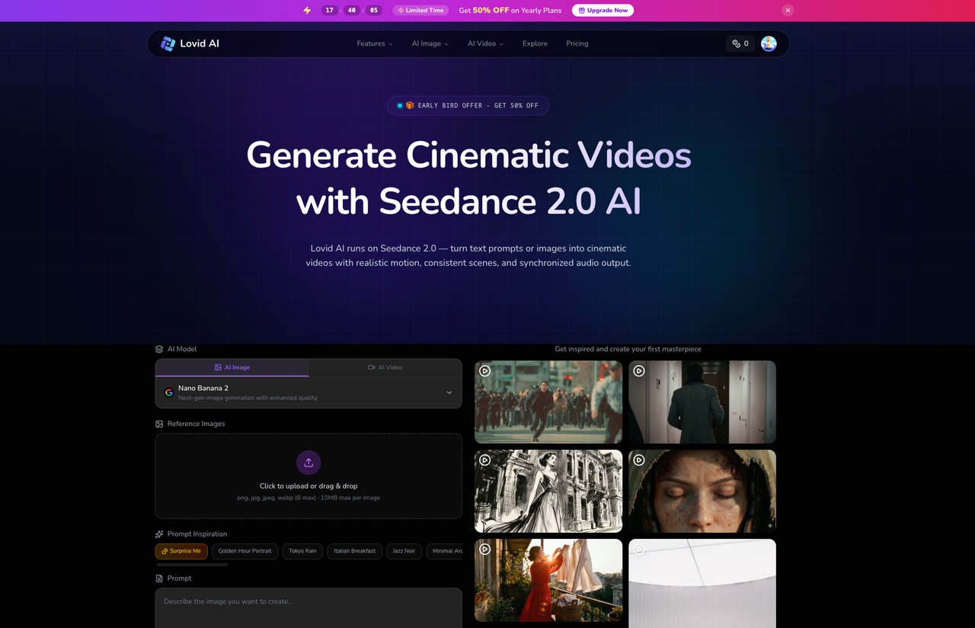
Task: Select the Golden Hour Portrait prompt chip
Action: tap(245, 551)
